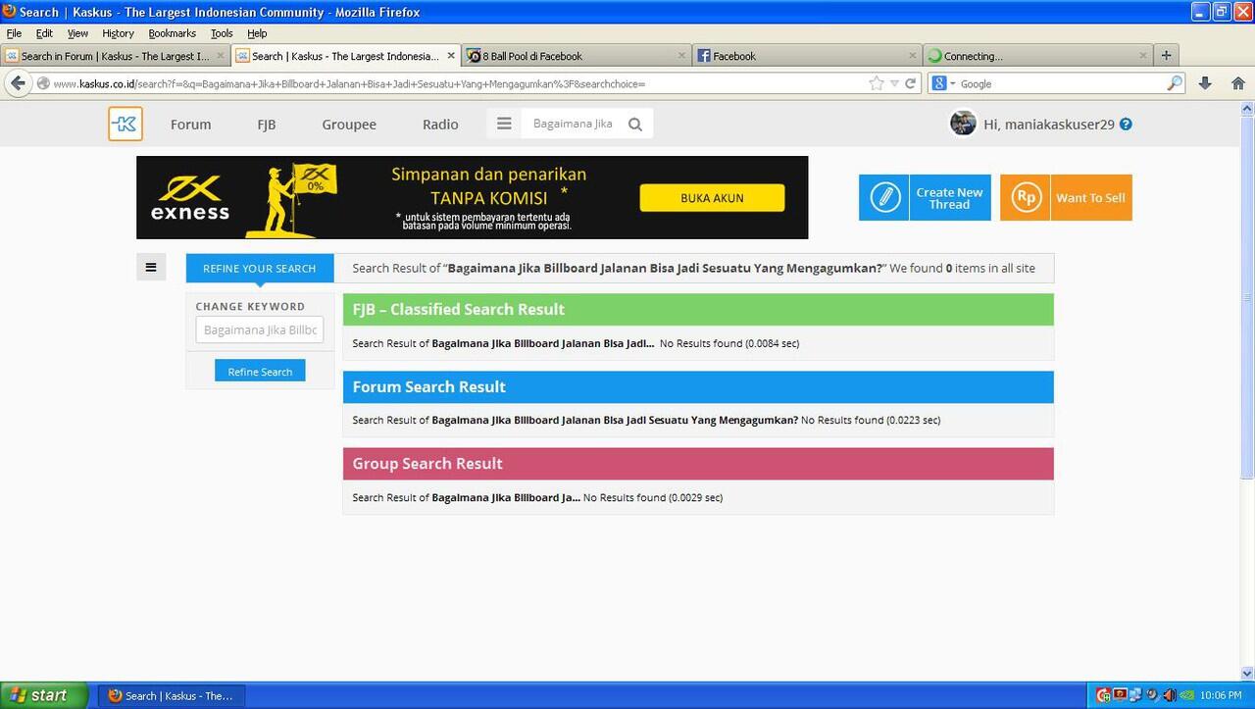The width and height of the screenshot is (1255, 709).
Task: Click the volume speaker tray icon
Action: (x=1169, y=695)
